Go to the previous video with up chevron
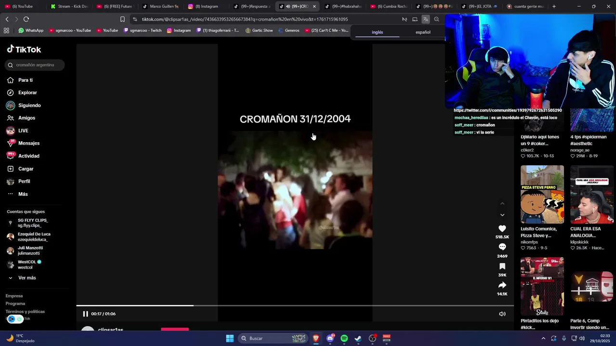The image size is (616, 346). (x=502, y=204)
